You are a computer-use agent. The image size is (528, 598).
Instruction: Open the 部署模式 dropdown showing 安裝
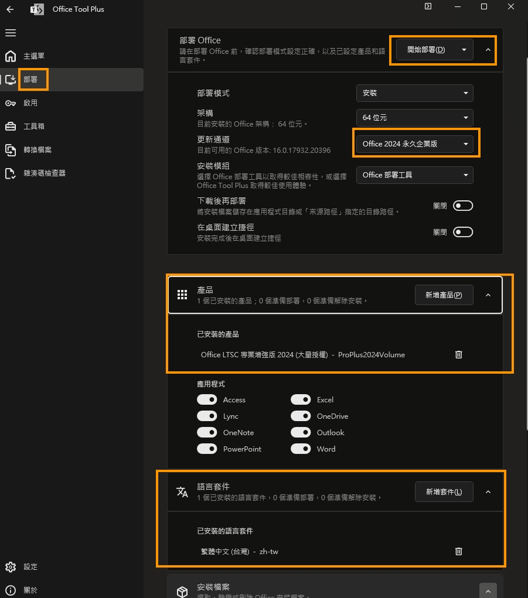pos(415,93)
